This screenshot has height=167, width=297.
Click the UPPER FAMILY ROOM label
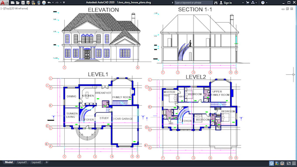221,93
